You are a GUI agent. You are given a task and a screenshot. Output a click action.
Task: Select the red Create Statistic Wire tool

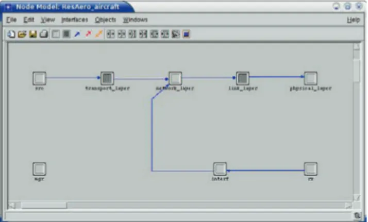point(88,34)
